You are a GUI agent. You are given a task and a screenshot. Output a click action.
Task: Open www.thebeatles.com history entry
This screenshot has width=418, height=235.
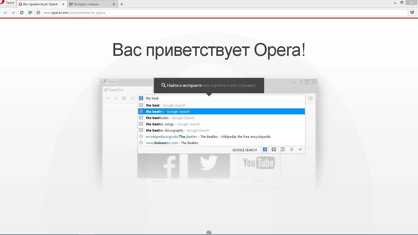click(221, 143)
